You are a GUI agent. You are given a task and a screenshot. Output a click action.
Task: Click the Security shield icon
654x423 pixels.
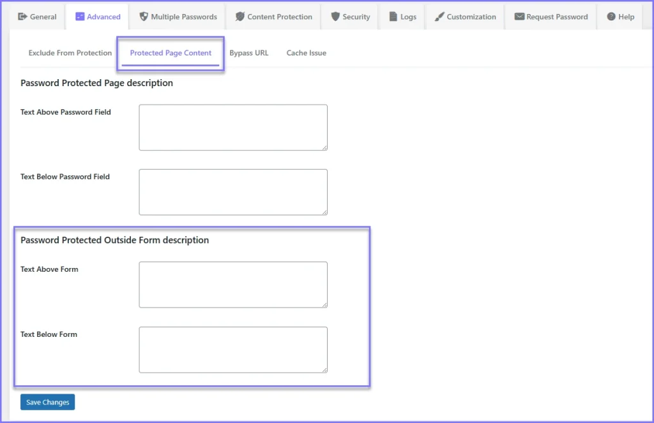pyautogui.click(x=335, y=17)
